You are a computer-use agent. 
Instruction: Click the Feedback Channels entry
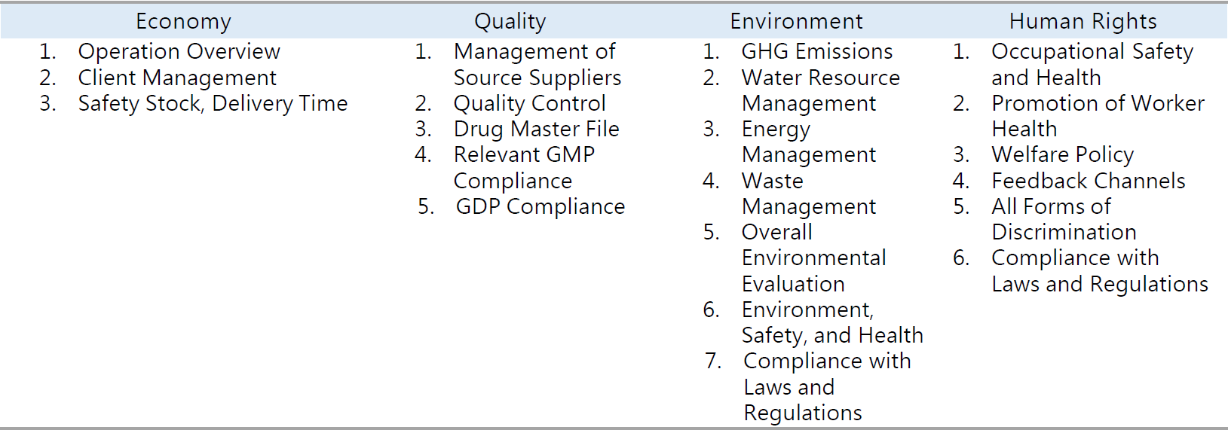(x=1088, y=181)
